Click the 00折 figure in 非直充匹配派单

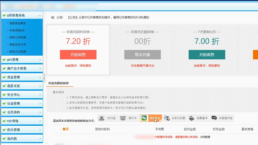[x=142, y=41]
